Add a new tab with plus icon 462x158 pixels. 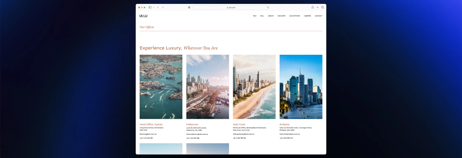tap(317, 7)
